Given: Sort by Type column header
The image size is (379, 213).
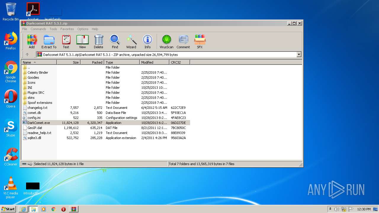Looking at the screenshot, I should (x=122, y=62).
